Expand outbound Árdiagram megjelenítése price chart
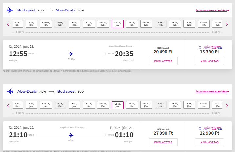The height and width of the screenshot is (152, 235). (x=212, y=11)
